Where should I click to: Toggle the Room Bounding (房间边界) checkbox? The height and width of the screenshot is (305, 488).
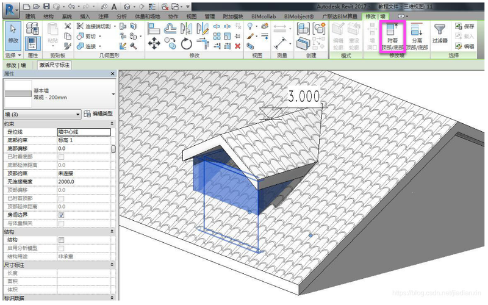(x=61, y=215)
